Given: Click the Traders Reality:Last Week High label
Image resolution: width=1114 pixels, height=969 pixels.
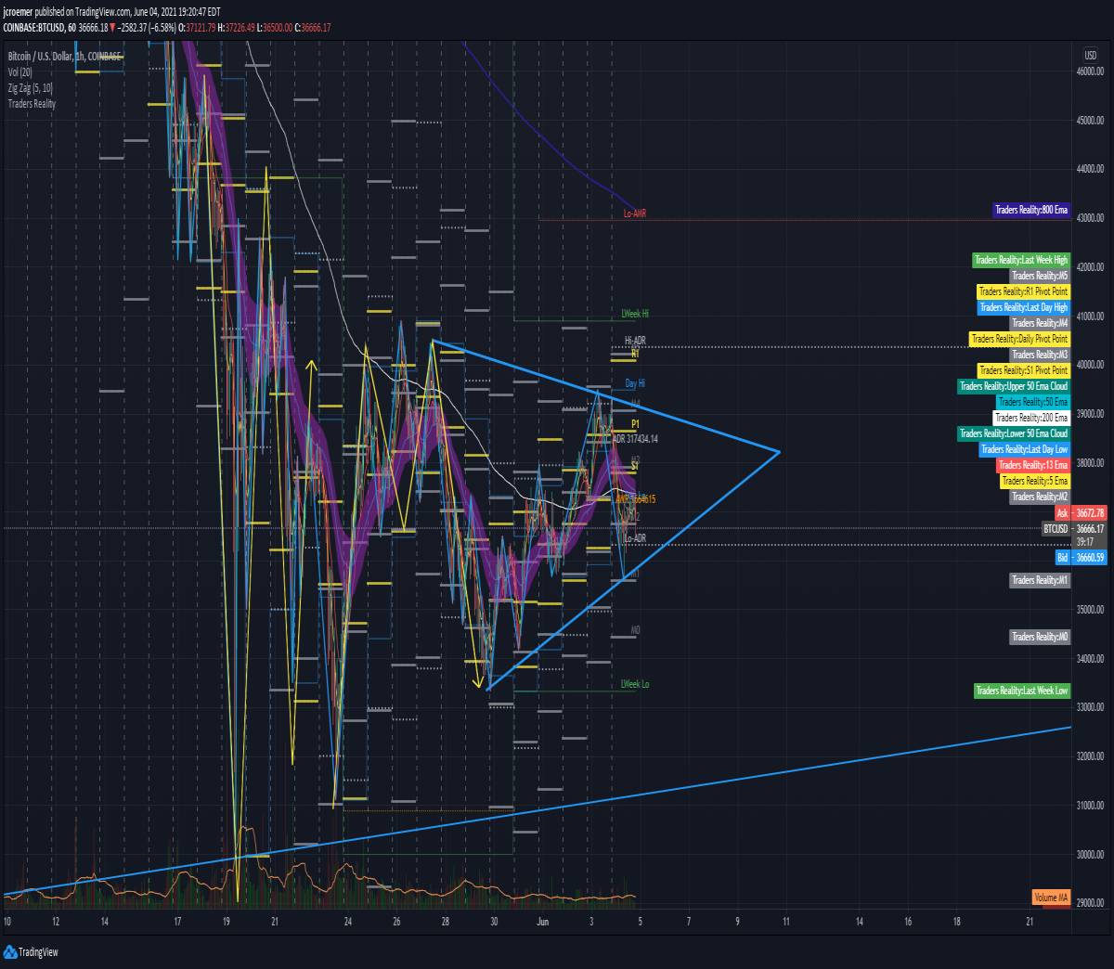Looking at the screenshot, I should click(1021, 260).
